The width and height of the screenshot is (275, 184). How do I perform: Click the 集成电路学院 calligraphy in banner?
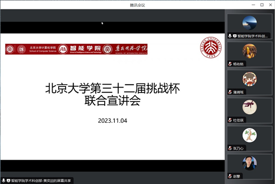point(131,48)
